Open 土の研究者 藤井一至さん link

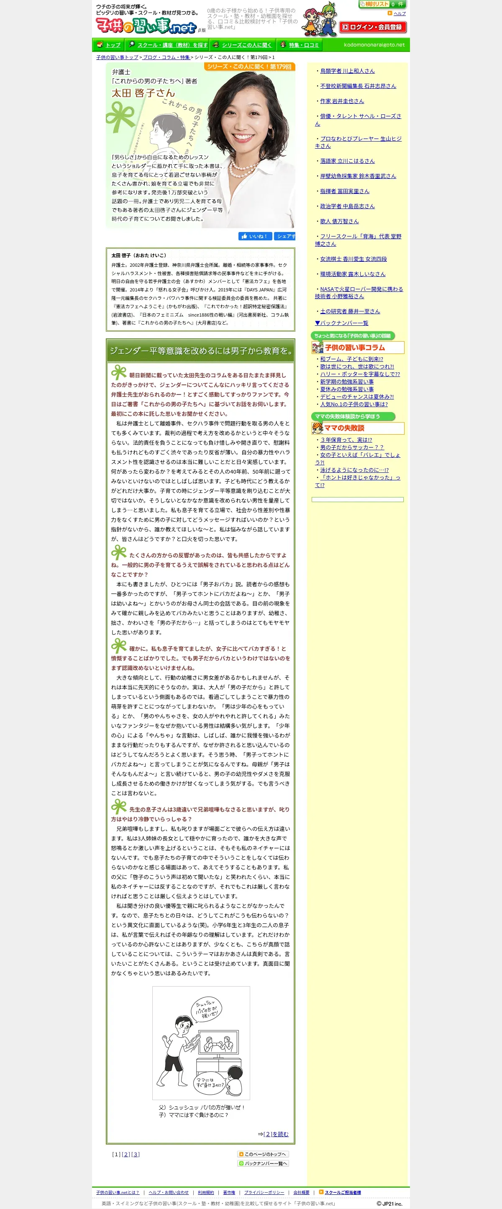[350, 311]
